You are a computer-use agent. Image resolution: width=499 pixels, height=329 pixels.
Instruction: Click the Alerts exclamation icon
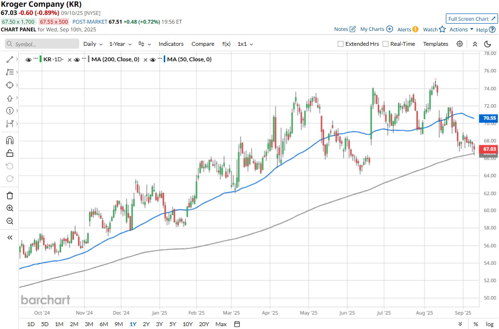(415, 29)
